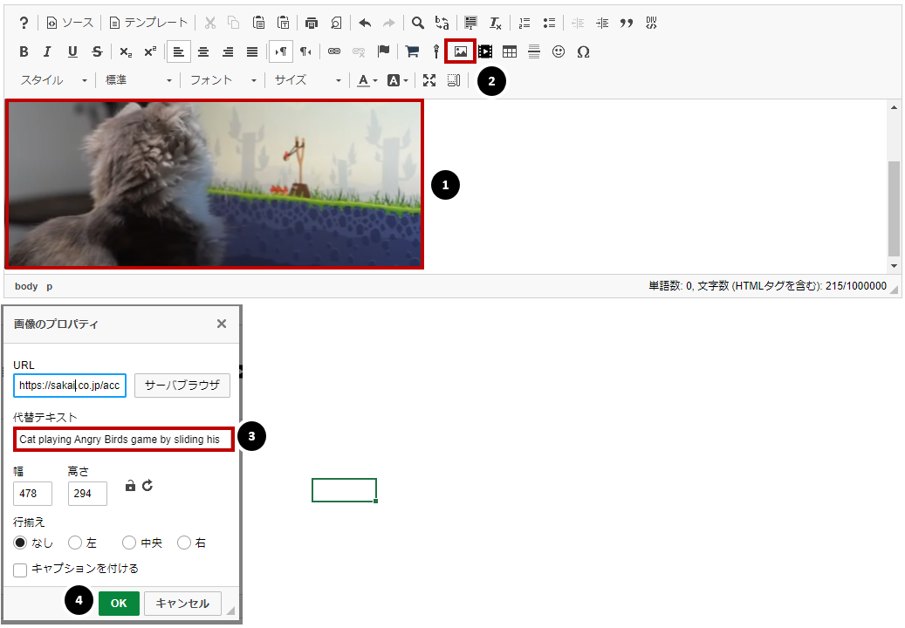
Task: Open the background color picker
Action: click(397, 80)
